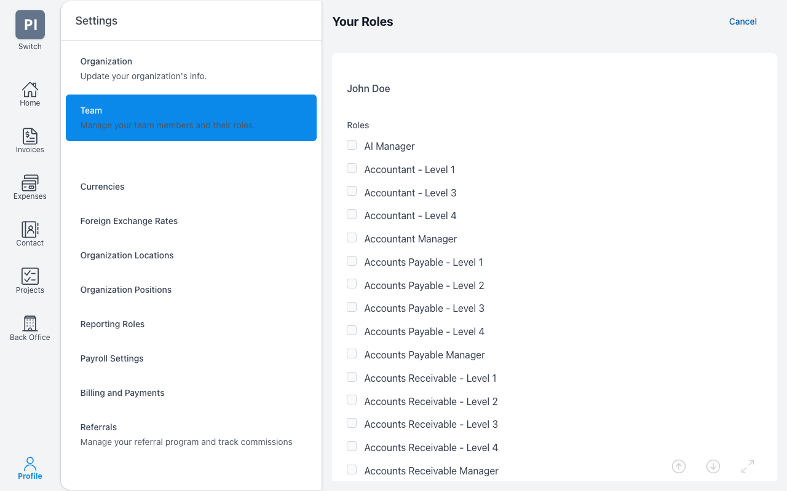This screenshot has height=491, width=787.
Task: Enable the Accountant Manager role
Action: pyautogui.click(x=352, y=238)
